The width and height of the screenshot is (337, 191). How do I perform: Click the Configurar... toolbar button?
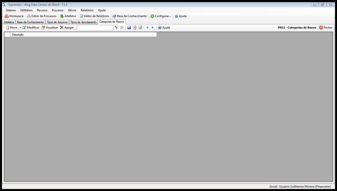tap(161, 16)
